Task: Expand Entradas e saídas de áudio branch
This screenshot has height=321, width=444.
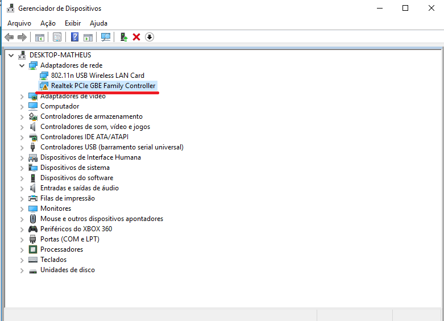Action: pyautogui.click(x=22, y=189)
